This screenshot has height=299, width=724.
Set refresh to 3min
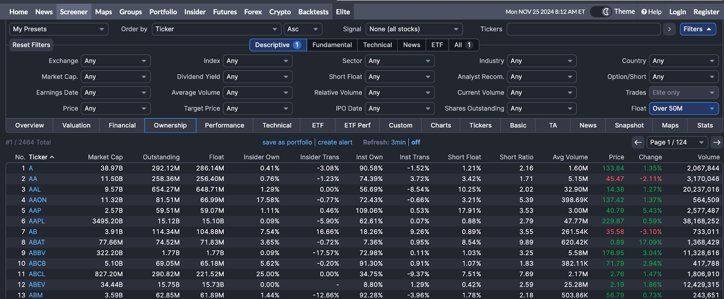[x=398, y=142]
